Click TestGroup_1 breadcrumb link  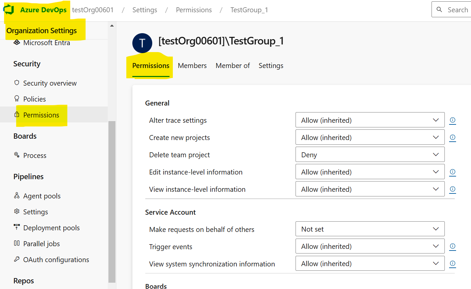click(249, 10)
